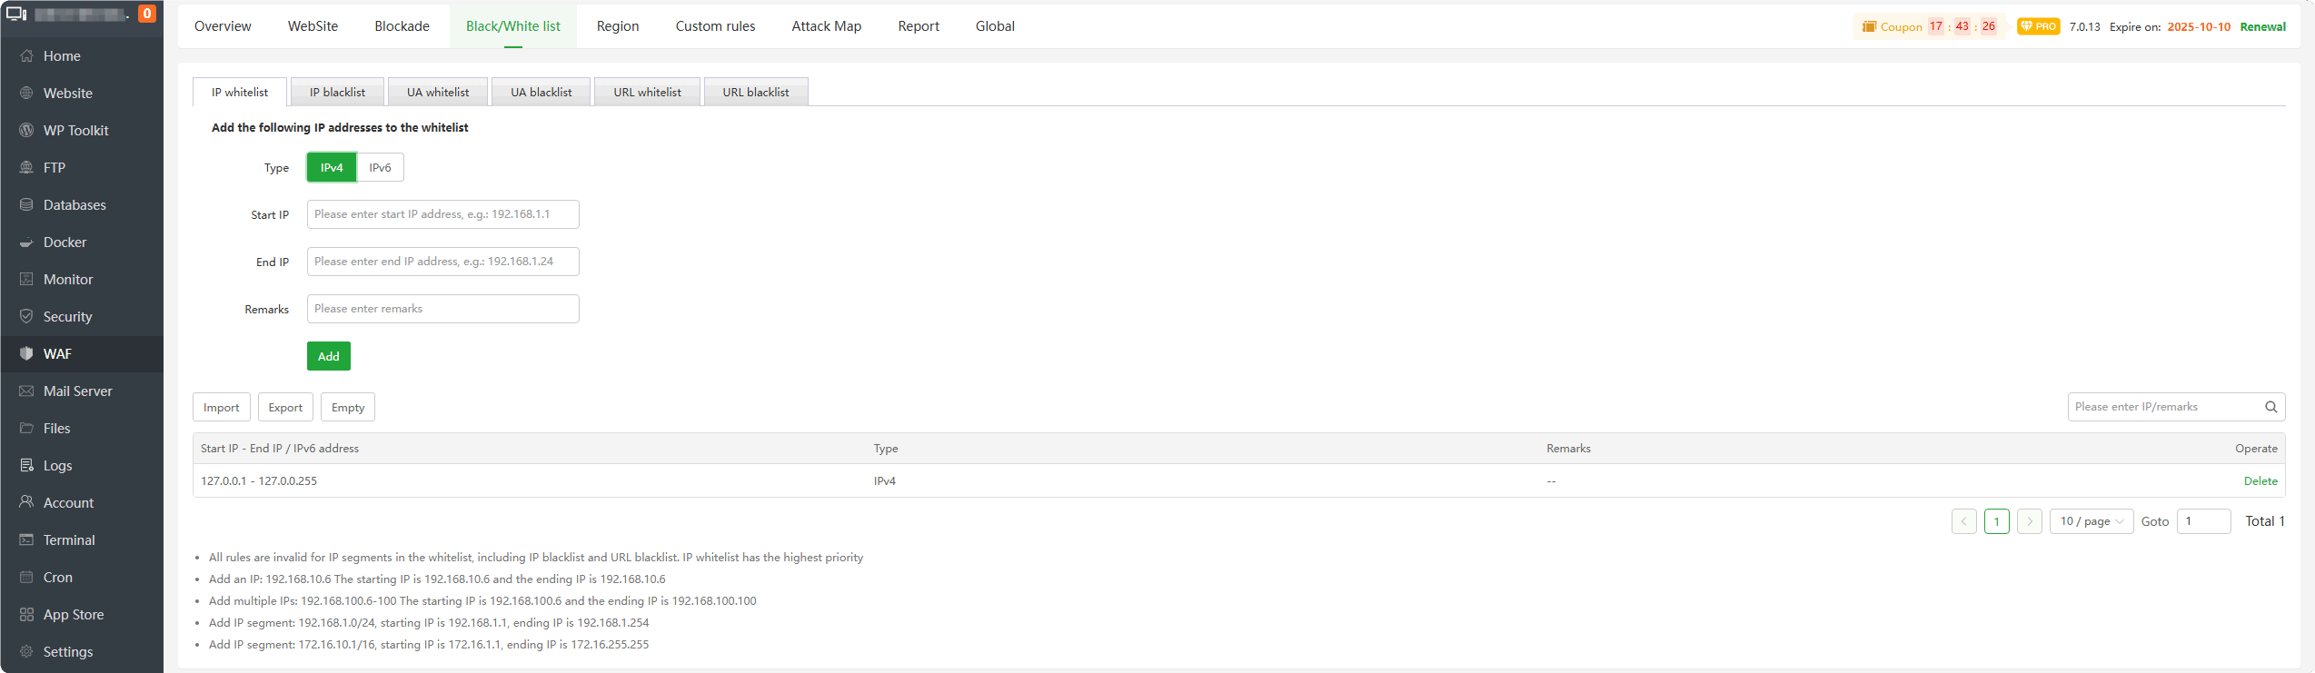Screen dimensions: 2315x673
Task: Focus the Start IP input field
Action: pyautogui.click(x=443, y=214)
